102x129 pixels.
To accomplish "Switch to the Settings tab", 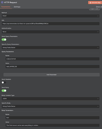I will (x=17, y=7).
